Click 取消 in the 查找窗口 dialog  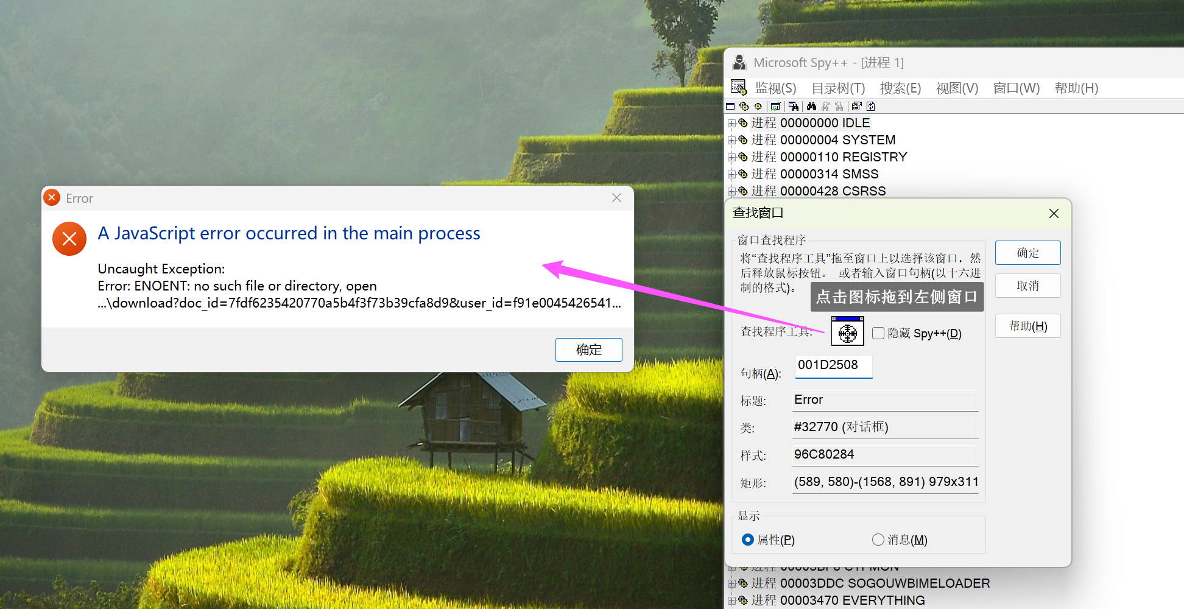1027,286
